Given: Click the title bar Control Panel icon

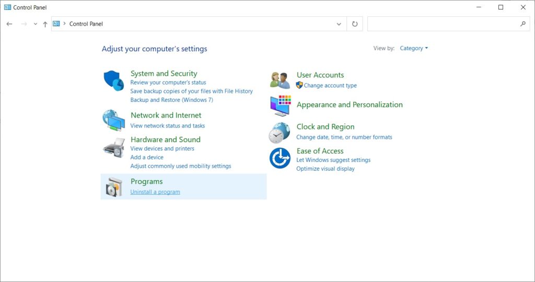Looking at the screenshot, I should [7, 7].
